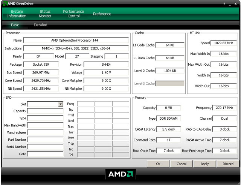Click the AMD logo at bottom
The image size is (241, 185).
pyautogui.click(x=120, y=174)
